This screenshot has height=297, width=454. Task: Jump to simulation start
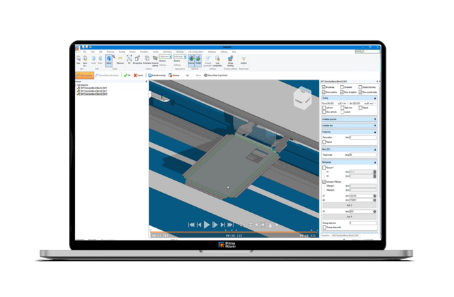point(191,225)
